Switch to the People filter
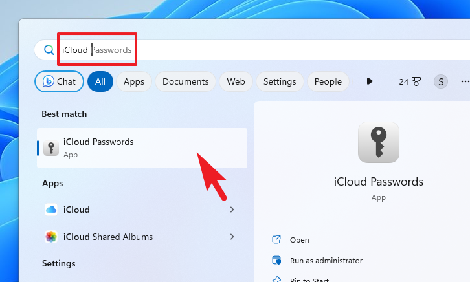Viewport: 470px width, 282px height. pyautogui.click(x=328, y=81)
